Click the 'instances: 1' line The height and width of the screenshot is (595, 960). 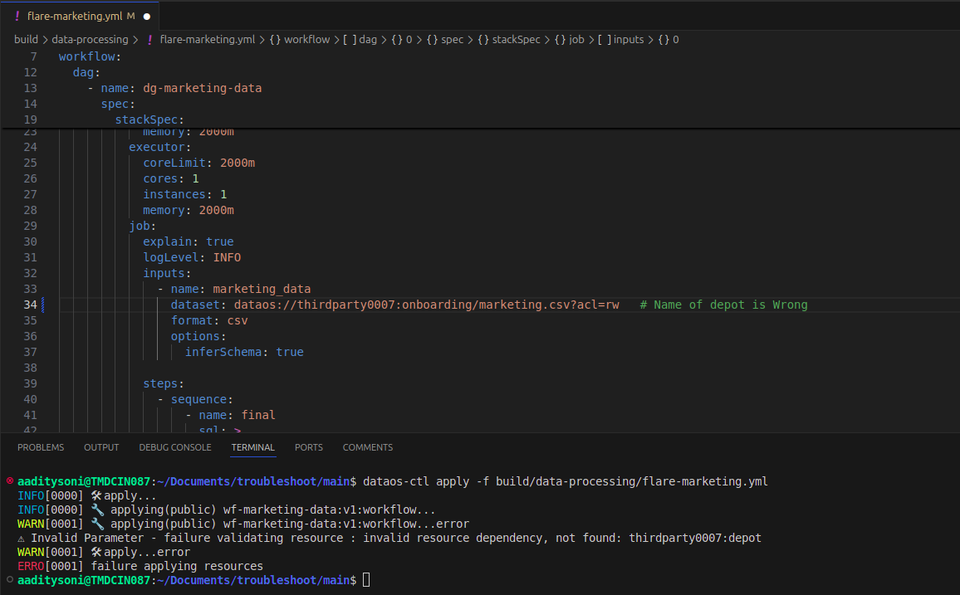(x=185, y=194)
